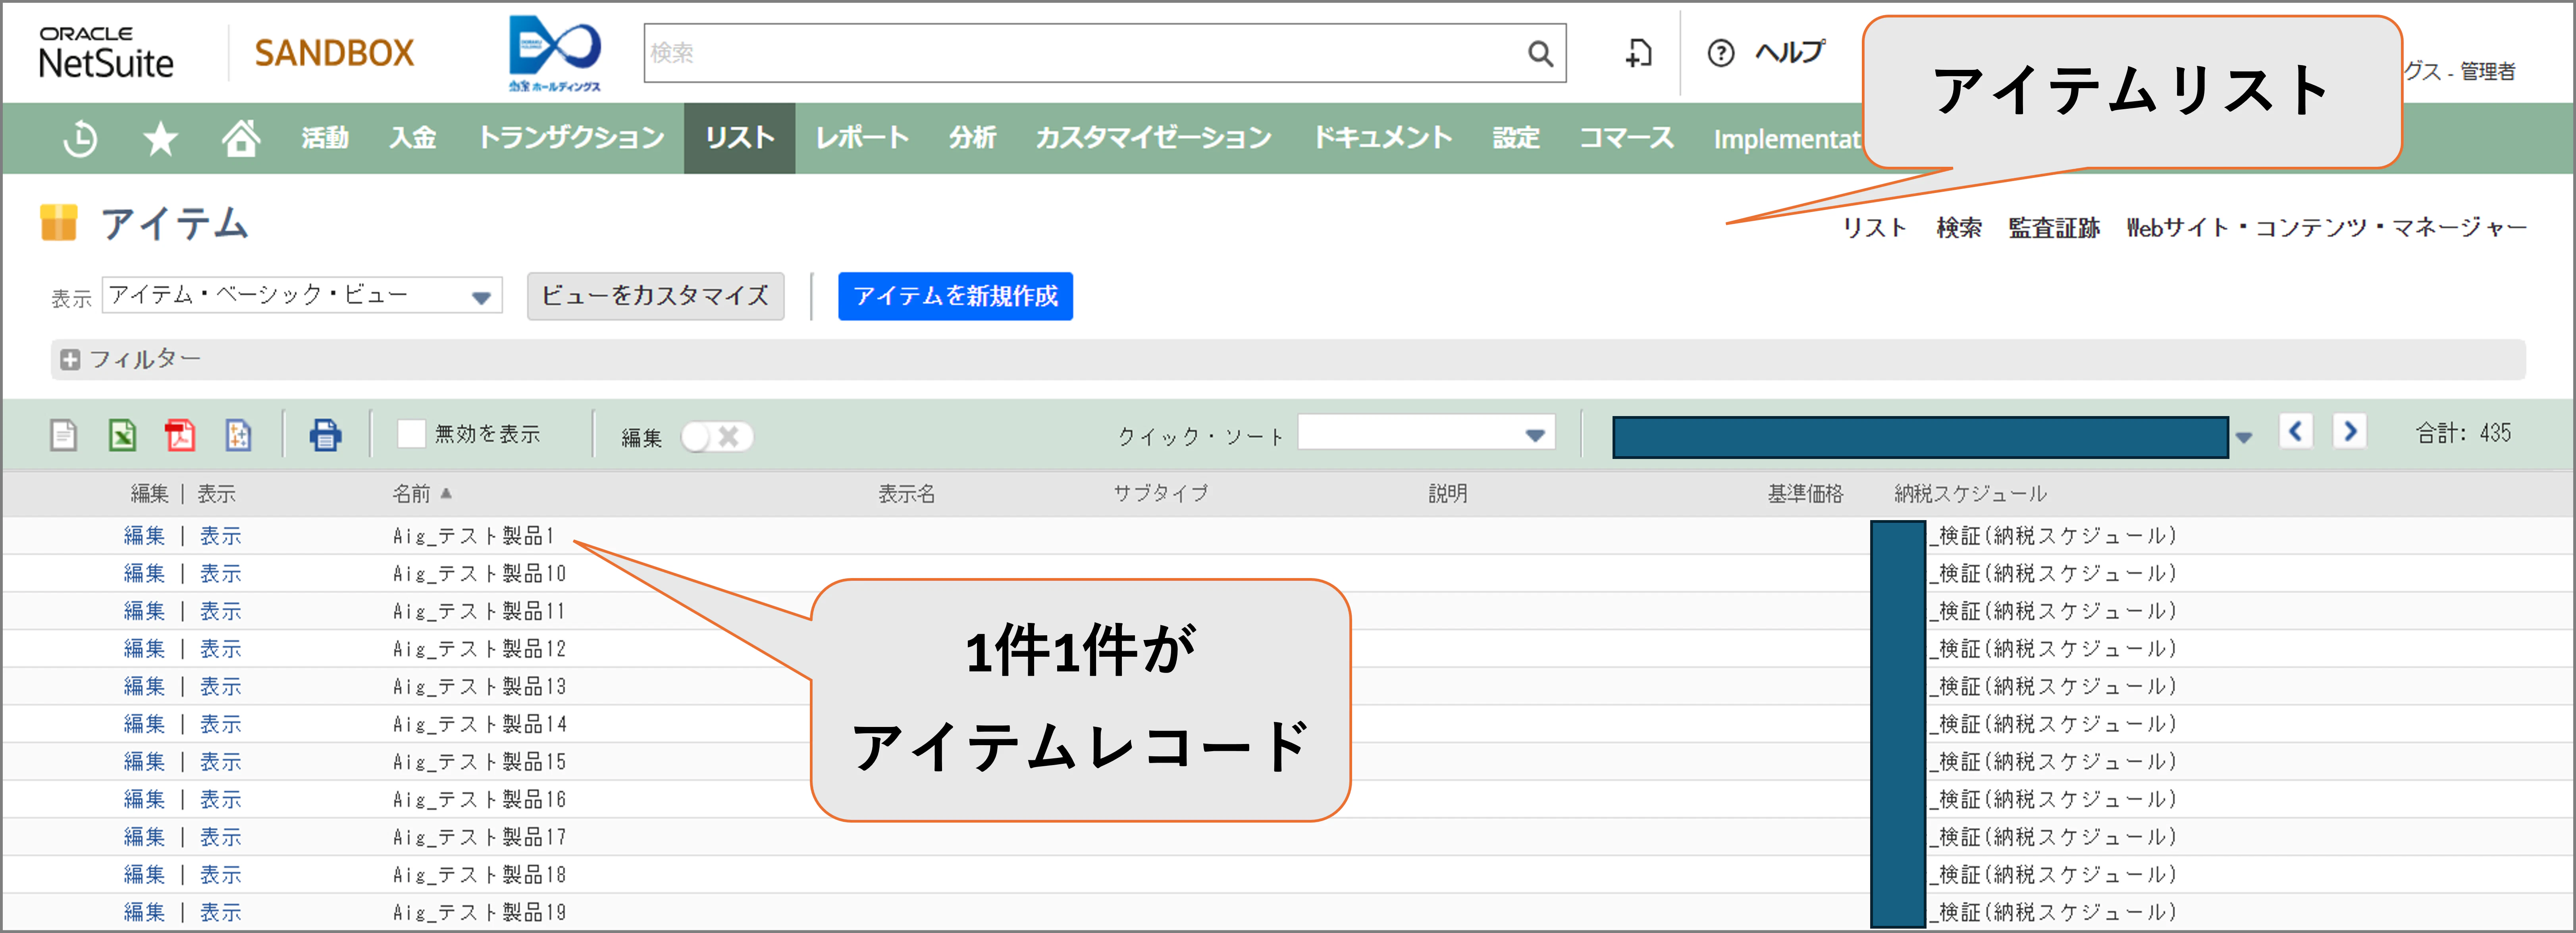Screen dimensions: 2576x933
Task: Open the 分析 menu
Action: click(x=973, y=138)
